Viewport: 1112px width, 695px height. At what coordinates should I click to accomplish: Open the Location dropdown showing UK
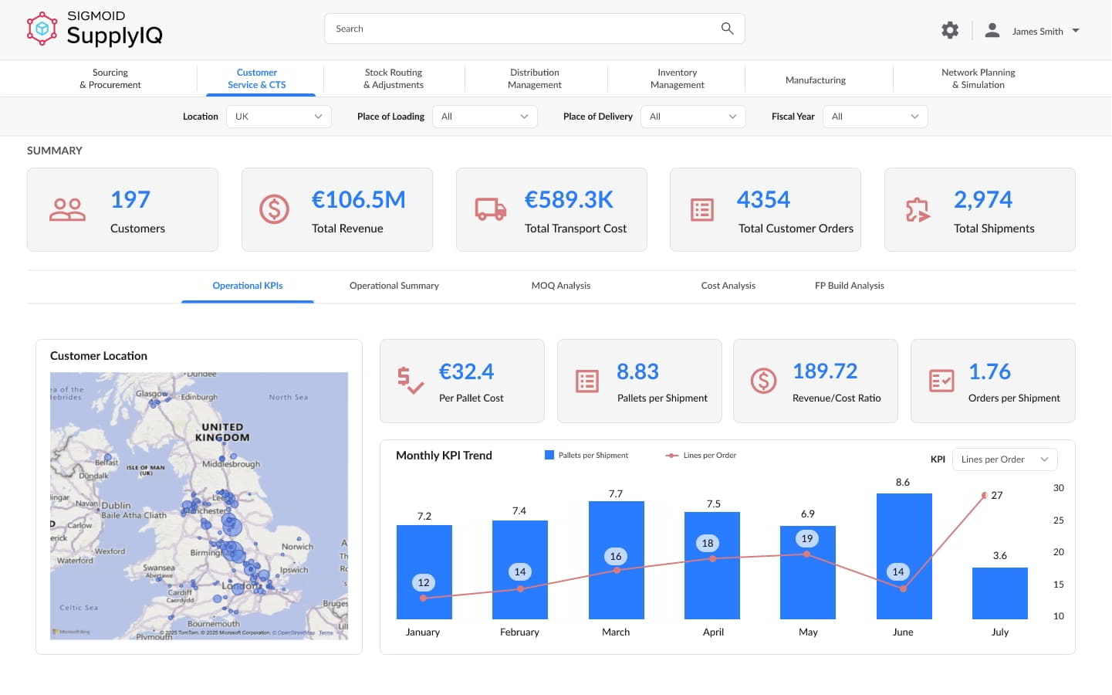coord(279,117)
